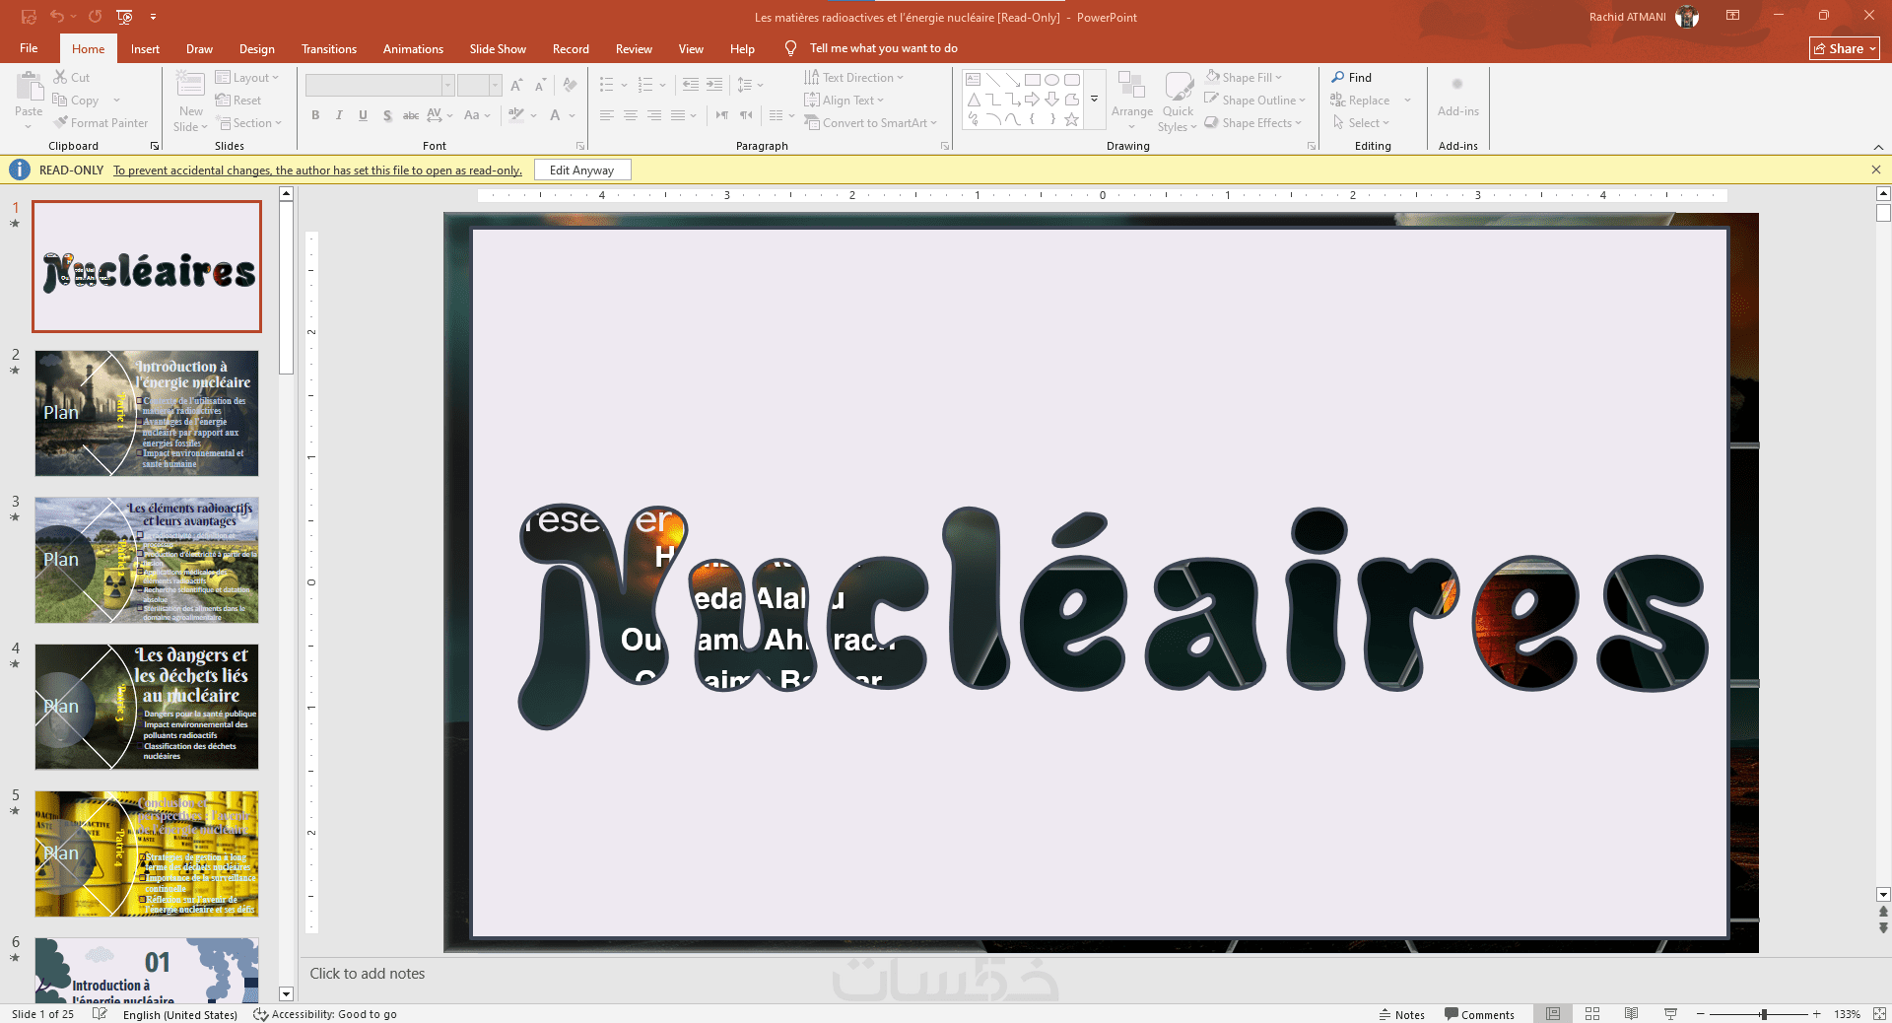Switch to the Design tab
1892x1023 pixels.
click(x=257, y=48)
